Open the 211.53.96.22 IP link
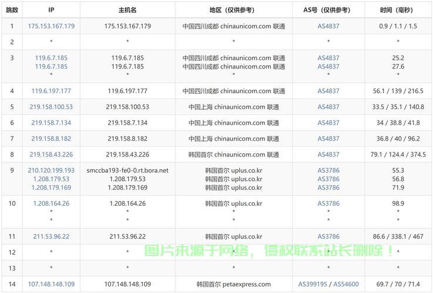 point(51,236)
